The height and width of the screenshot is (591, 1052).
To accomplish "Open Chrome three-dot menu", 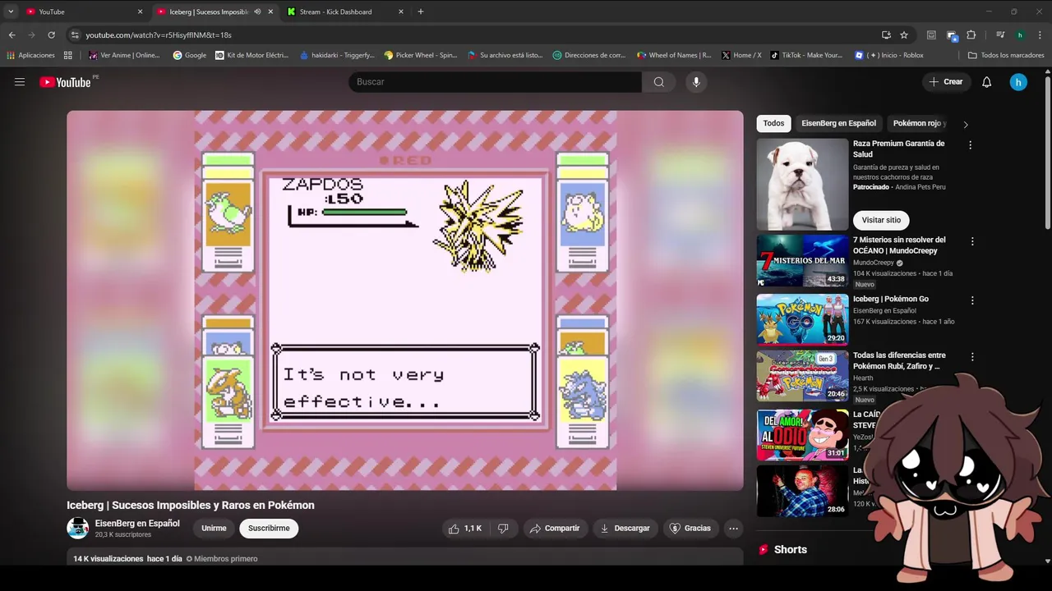I will pyautogui.click(x=1040, y=35).
